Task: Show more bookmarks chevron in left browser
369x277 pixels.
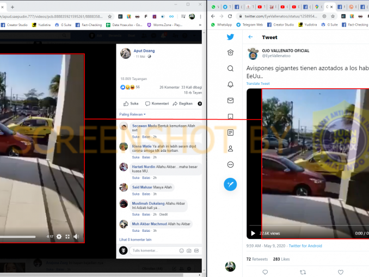Action: point(200,25)
